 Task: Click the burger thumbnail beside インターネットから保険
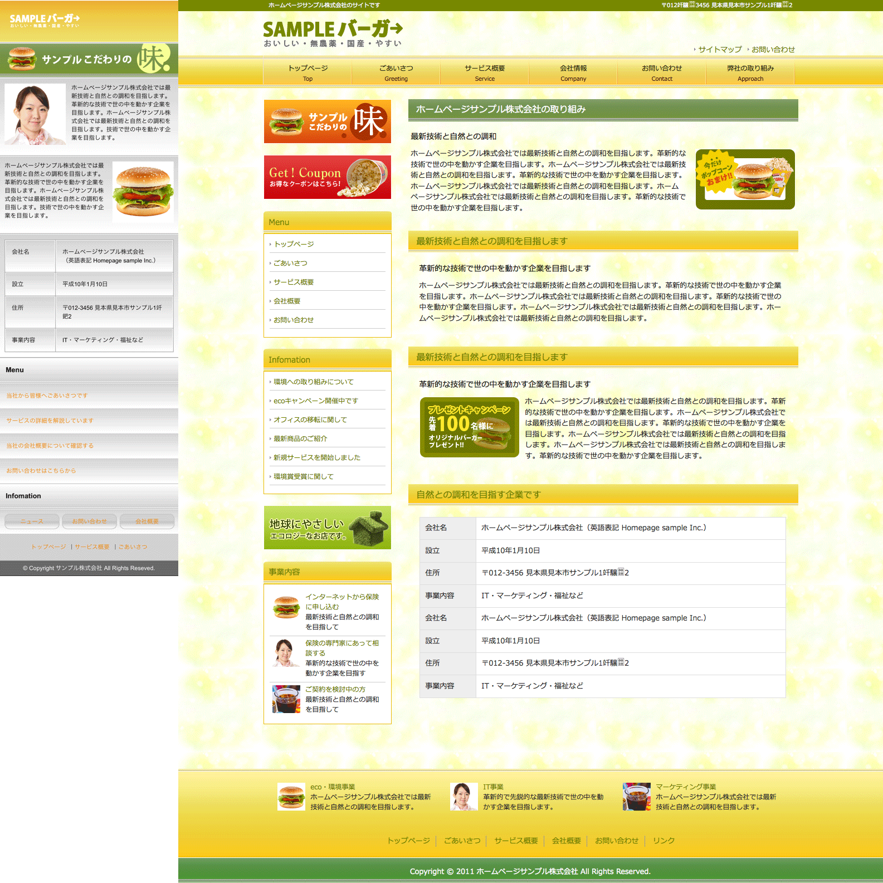point(286,607)
